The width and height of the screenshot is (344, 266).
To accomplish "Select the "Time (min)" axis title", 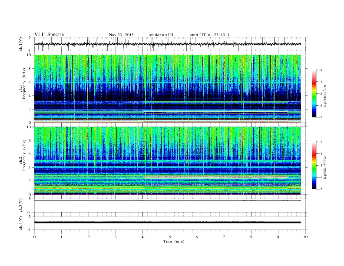I will 174,241.
